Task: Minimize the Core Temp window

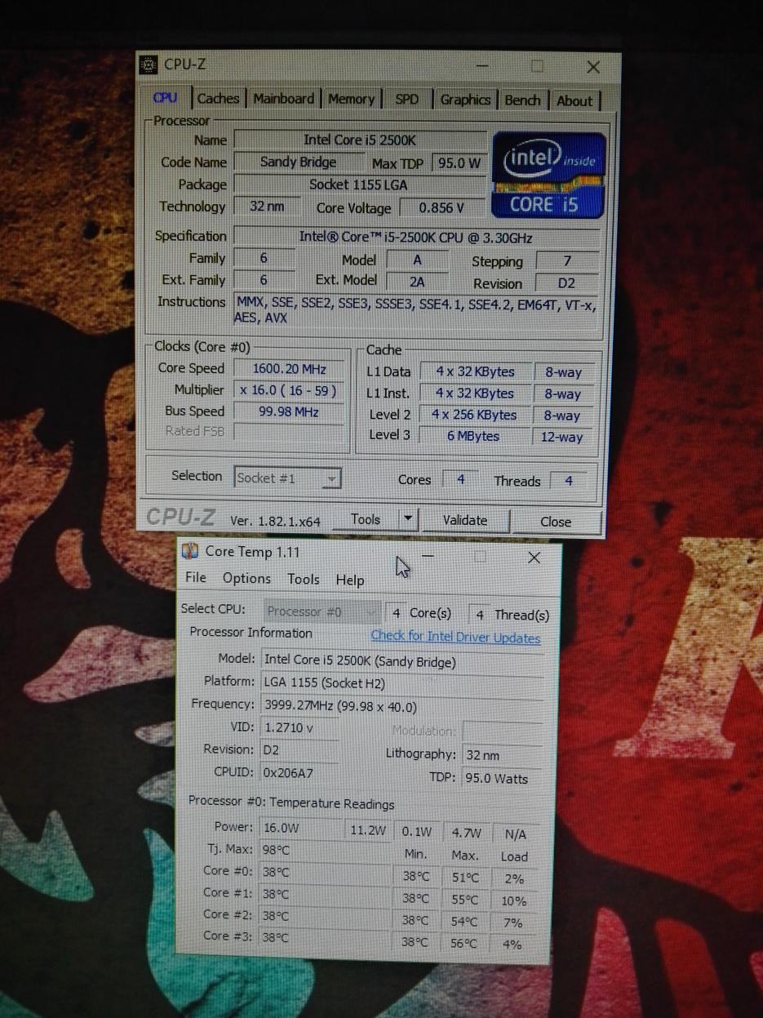Action: tap(428, 556)
